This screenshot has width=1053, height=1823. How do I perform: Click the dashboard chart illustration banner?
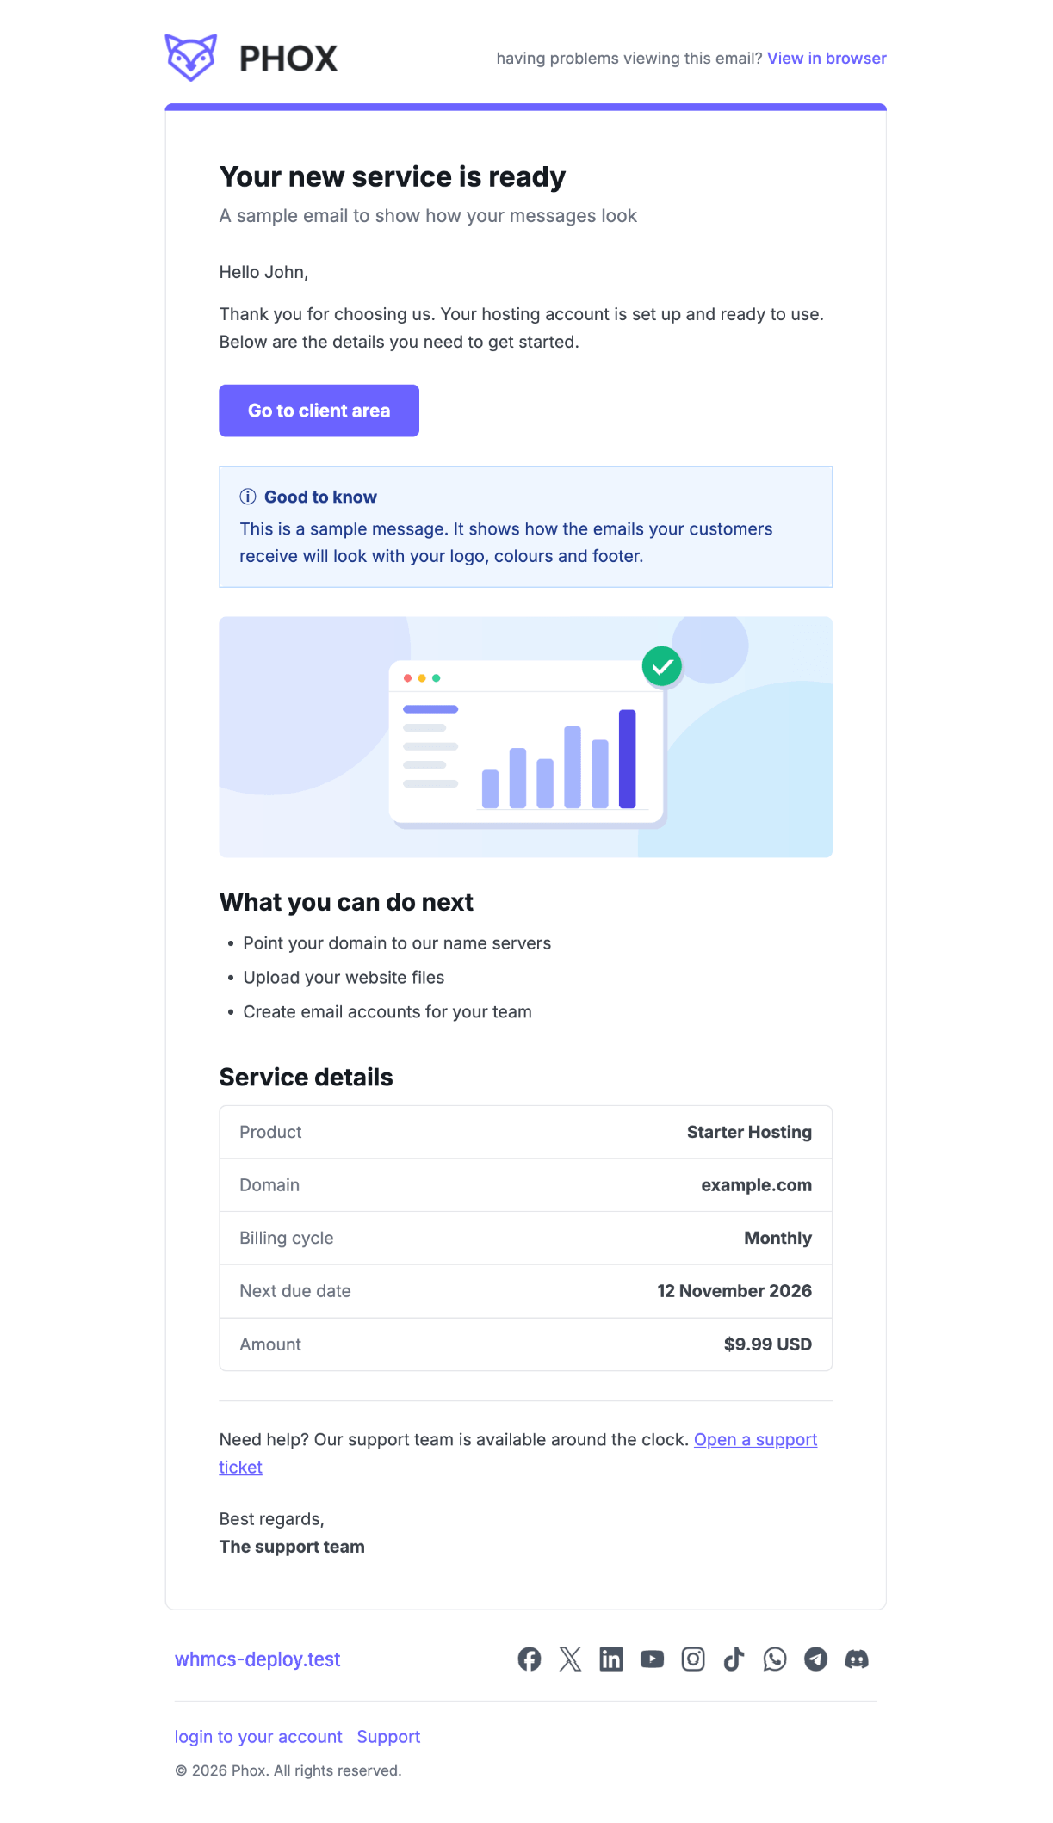(x=525, y=737)
